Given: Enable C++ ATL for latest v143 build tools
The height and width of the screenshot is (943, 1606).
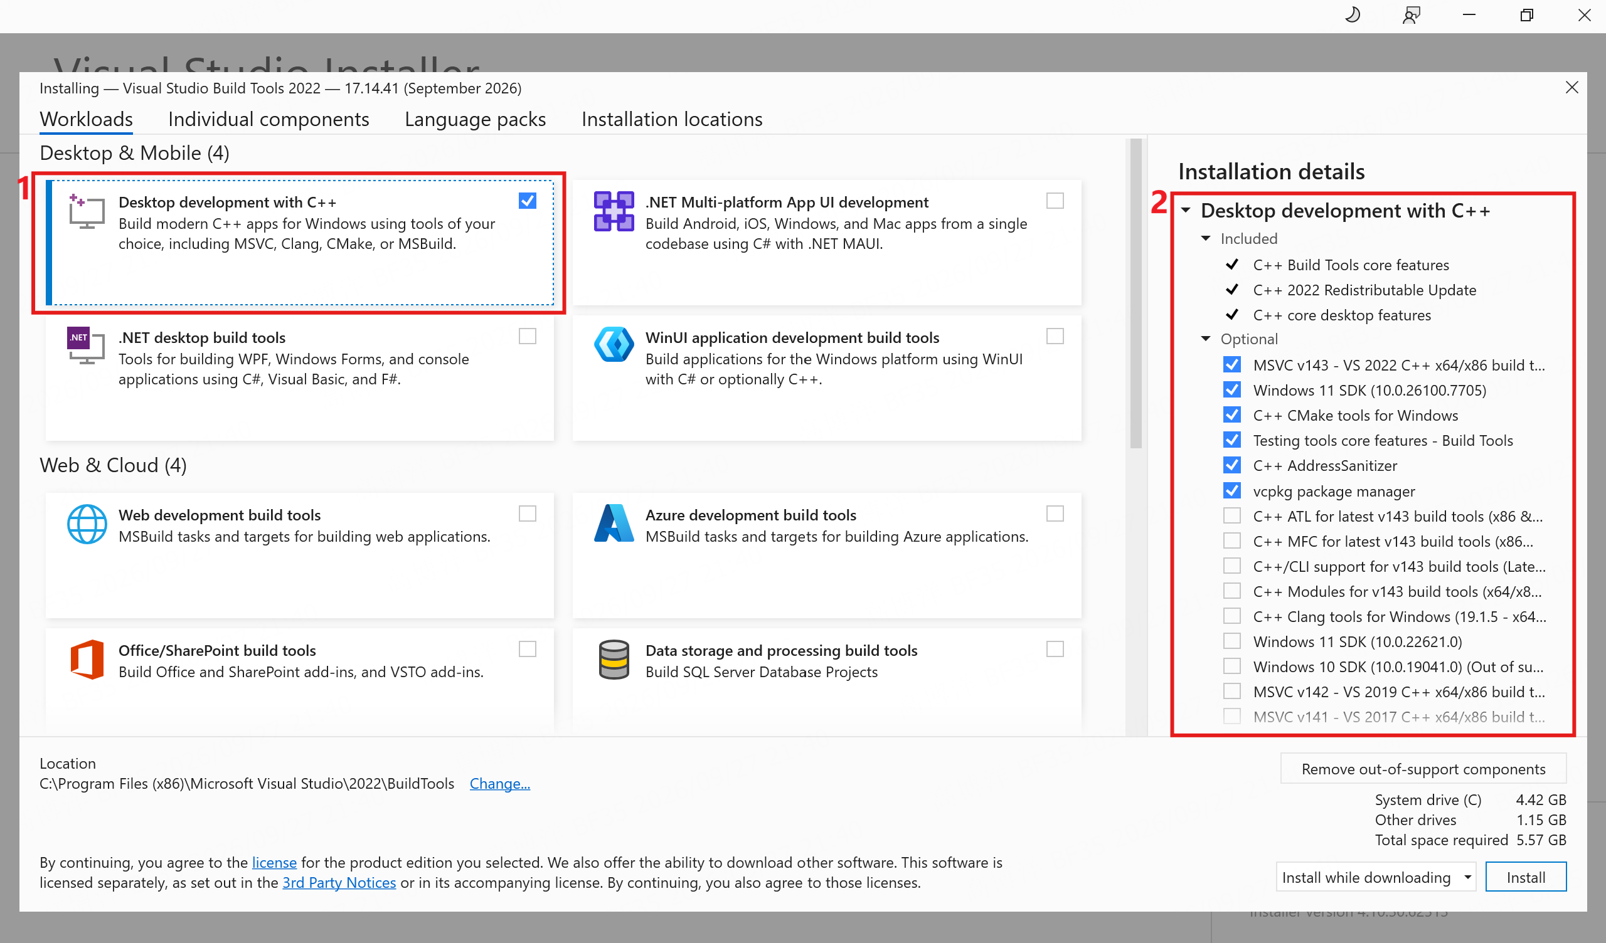Looking at the screenshot, I should coord(1232,515).
